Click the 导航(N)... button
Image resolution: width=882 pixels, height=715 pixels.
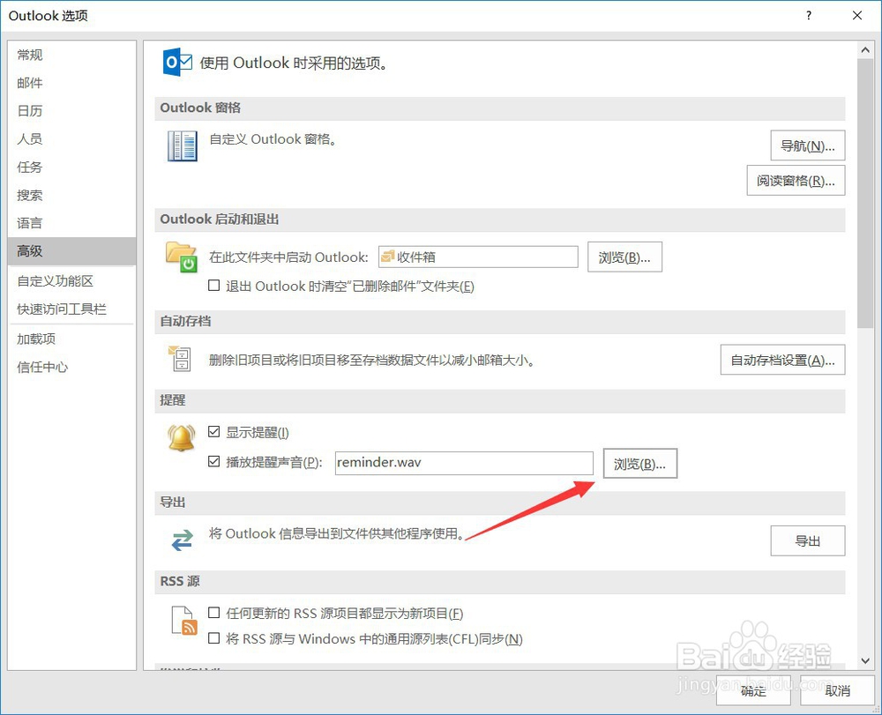(808, 145)
